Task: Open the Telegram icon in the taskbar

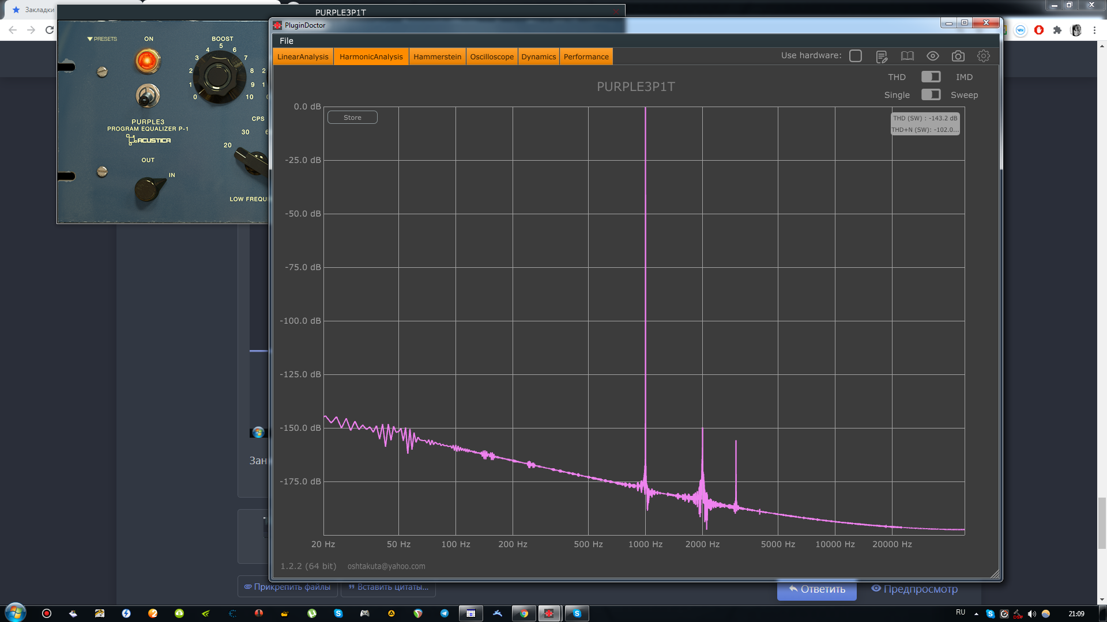Action: click(x=444, y=613)
